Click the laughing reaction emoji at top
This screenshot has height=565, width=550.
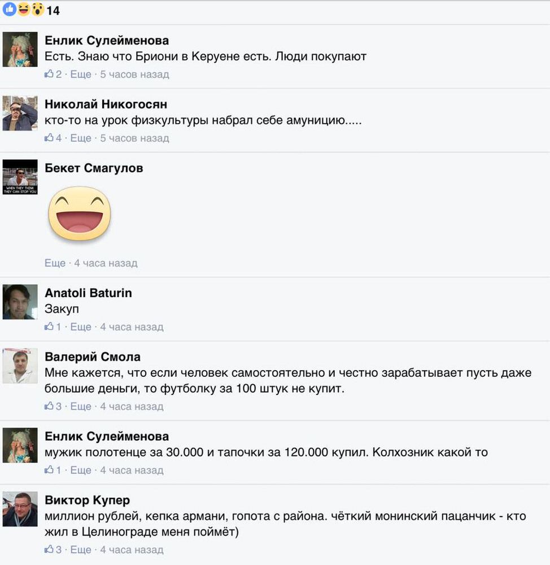[24, 10]
